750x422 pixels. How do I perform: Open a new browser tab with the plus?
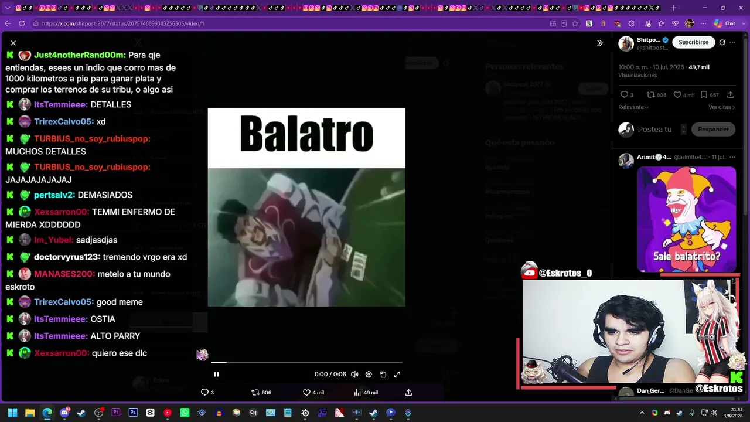[x=673, y=8]
